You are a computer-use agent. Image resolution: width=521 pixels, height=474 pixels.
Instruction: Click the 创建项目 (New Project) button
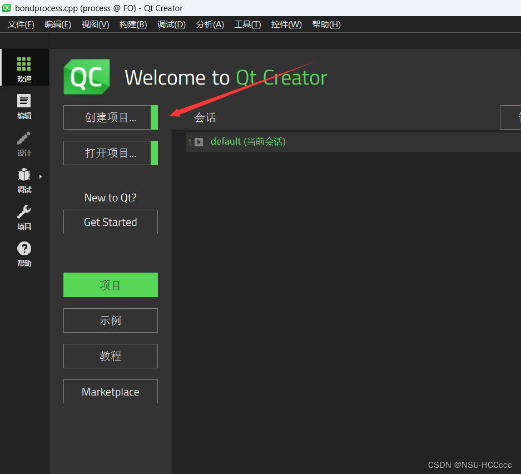(109, 117)
